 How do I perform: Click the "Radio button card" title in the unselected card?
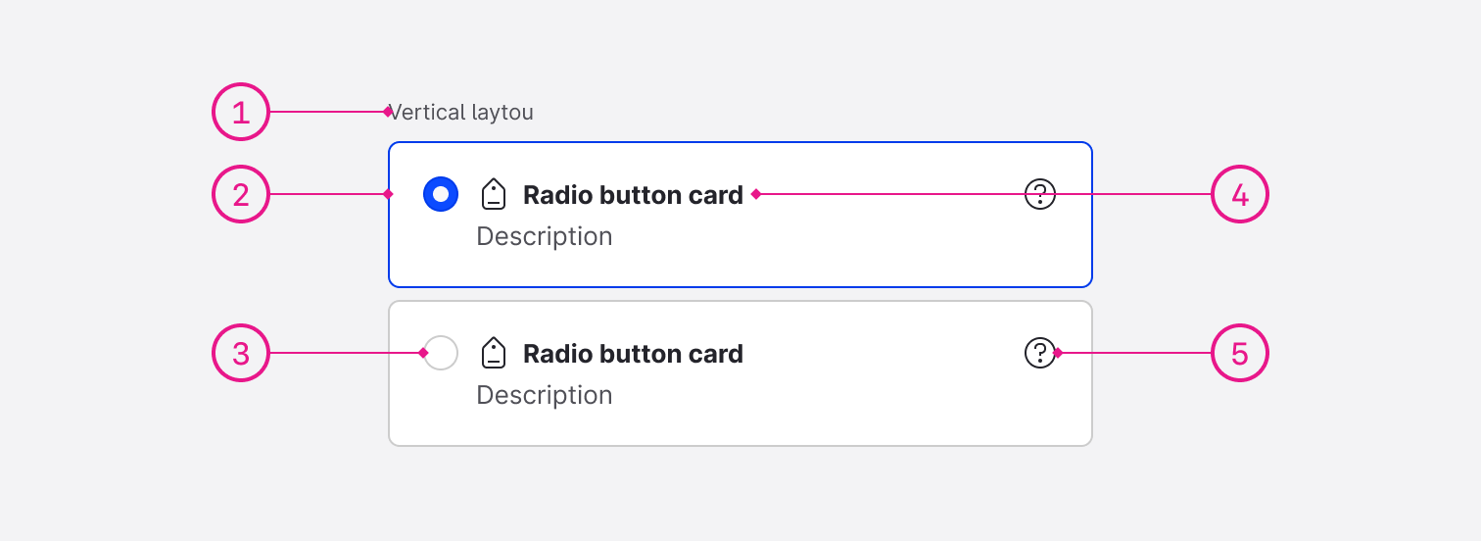(x=633, y=354)
